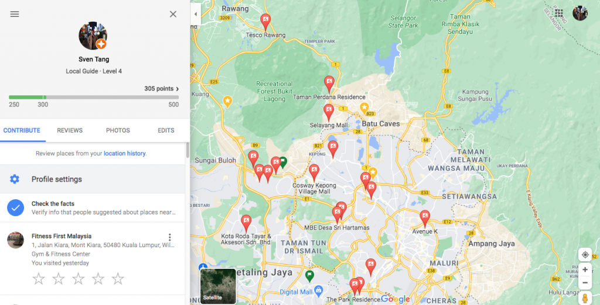Open Profile settings gear
The height and width of the screenshot is (305, 600).
pos(15,179)
